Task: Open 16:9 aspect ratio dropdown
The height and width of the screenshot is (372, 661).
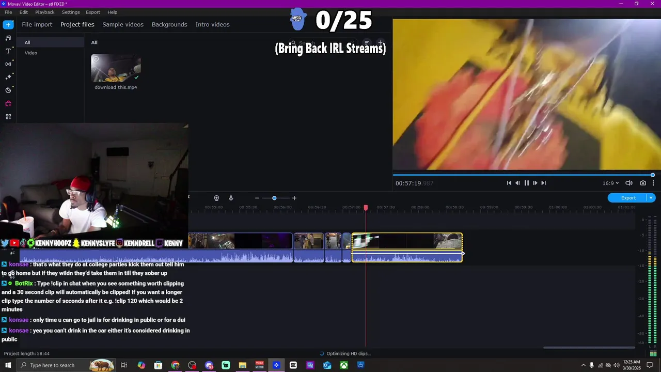Action: 610,183
